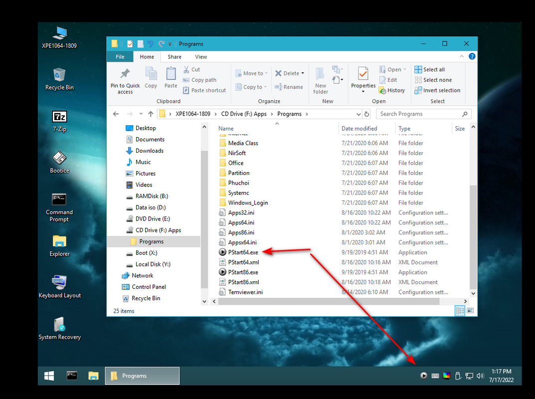535x399 pixels.
Task: Click the Refresh address bar button
Action: pyautogui.click(x=367, y=114)
